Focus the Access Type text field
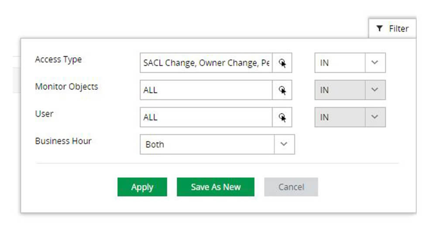 (206, 63)
